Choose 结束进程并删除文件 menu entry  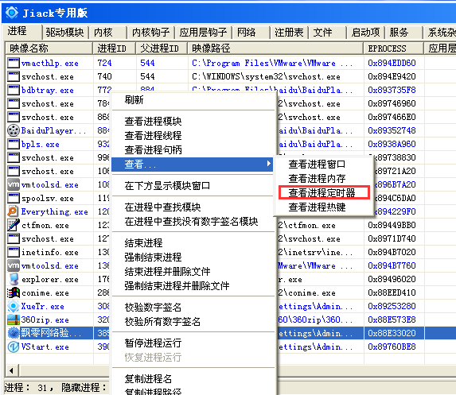pyautogui.click(x=193, y=271)
